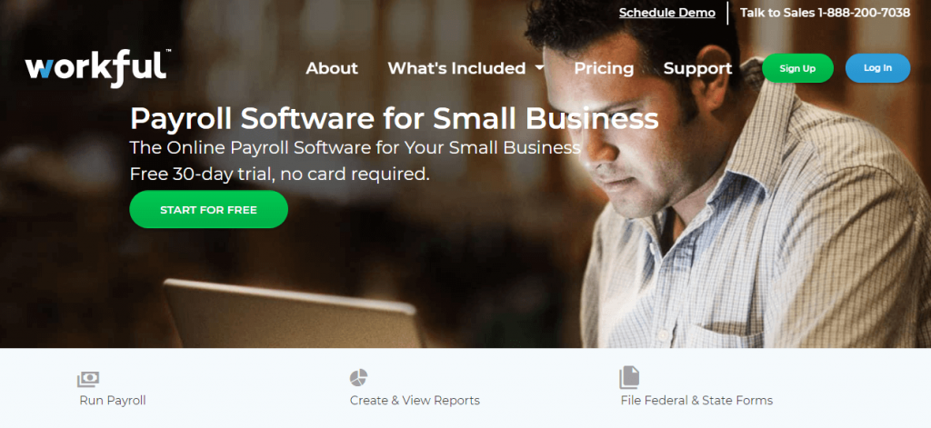Viewport: 931px width, 428px height.
Task: Click the blue Log In button
Action: point(877,68)
